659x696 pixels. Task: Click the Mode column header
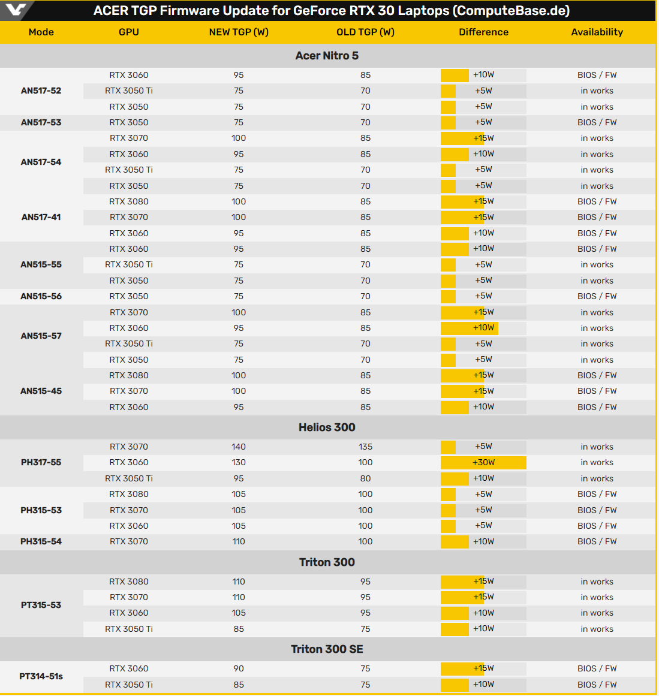41,32
